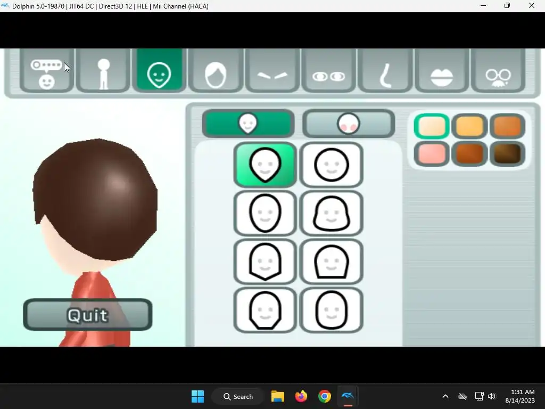
Task: Click the Dolphin emulator taskbar icon
Action: [348, 396]
